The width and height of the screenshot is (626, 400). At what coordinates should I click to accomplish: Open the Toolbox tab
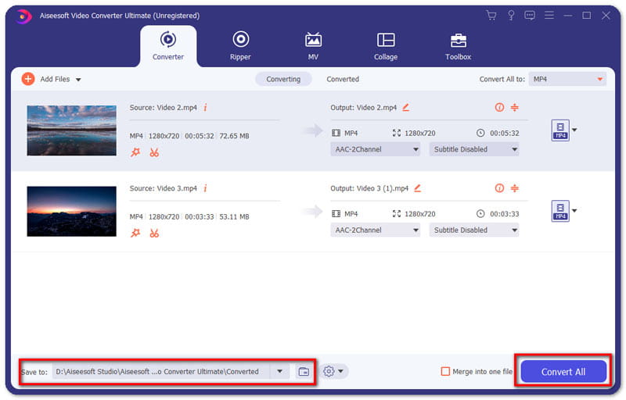pos(458,46)
